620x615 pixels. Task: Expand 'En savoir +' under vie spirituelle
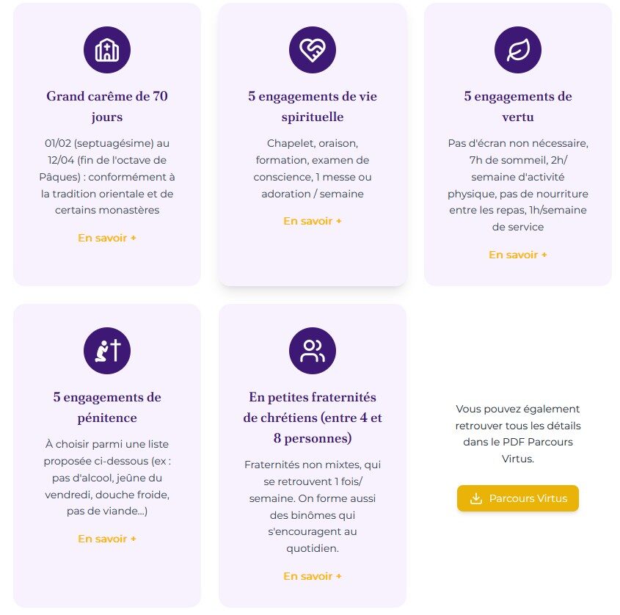[x=313, y=221]
